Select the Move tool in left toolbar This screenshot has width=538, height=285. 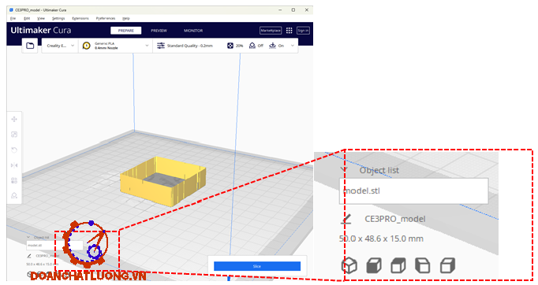(14, 119)
